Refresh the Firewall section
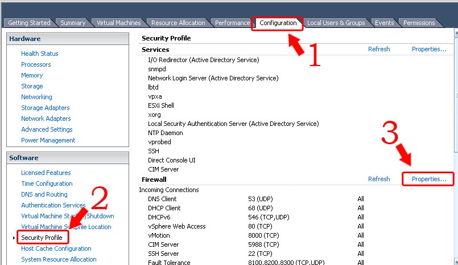Image resolution: width=458 pixels, height=265 pixels. point(379,179)
